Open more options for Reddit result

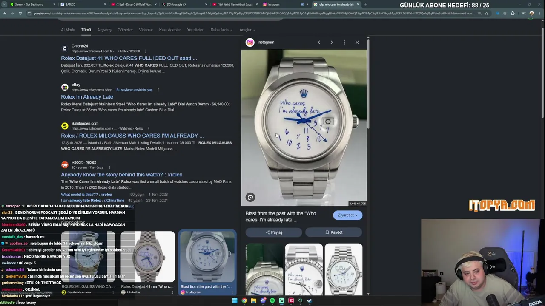tap(109, 167)
